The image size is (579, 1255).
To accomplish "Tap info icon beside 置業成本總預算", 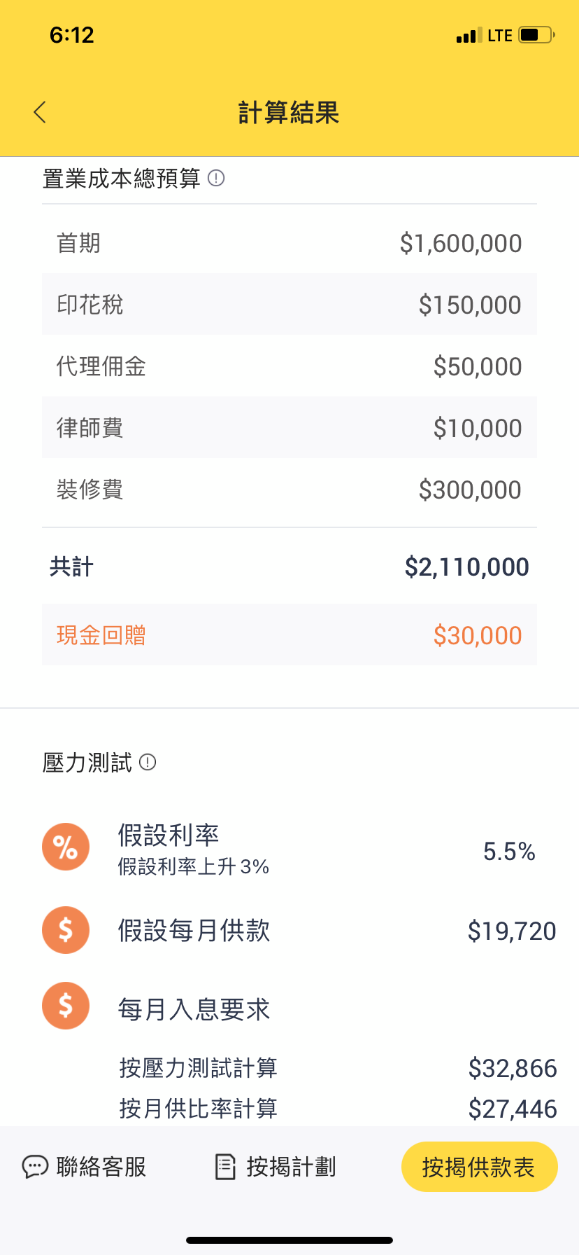I will click(216, 179).
